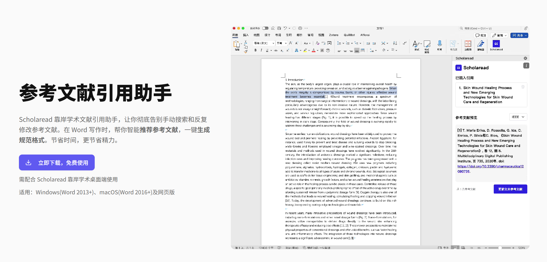Click the Superscript x² icon
547x262 pixels.
288,50
